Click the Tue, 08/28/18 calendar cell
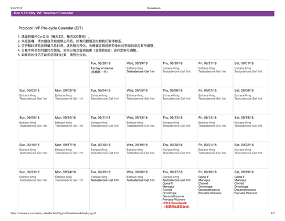This screenshot has width=285, height=221. point(107,73)
